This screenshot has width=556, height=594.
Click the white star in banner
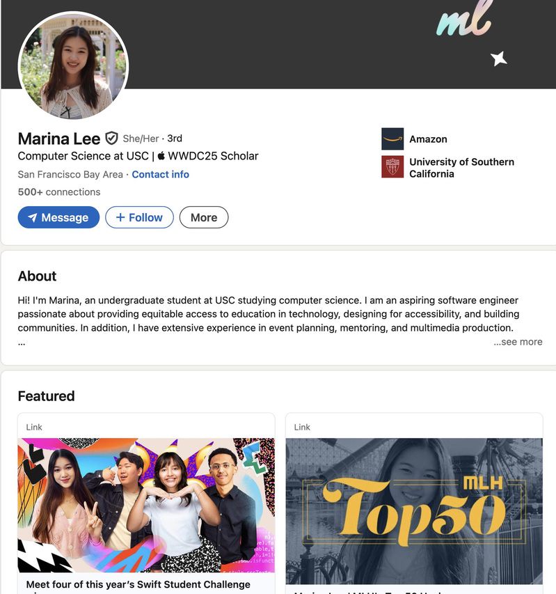498,58
